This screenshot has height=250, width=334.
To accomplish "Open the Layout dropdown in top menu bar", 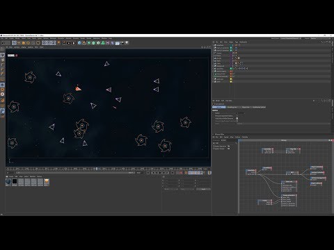I will (291, 38).
